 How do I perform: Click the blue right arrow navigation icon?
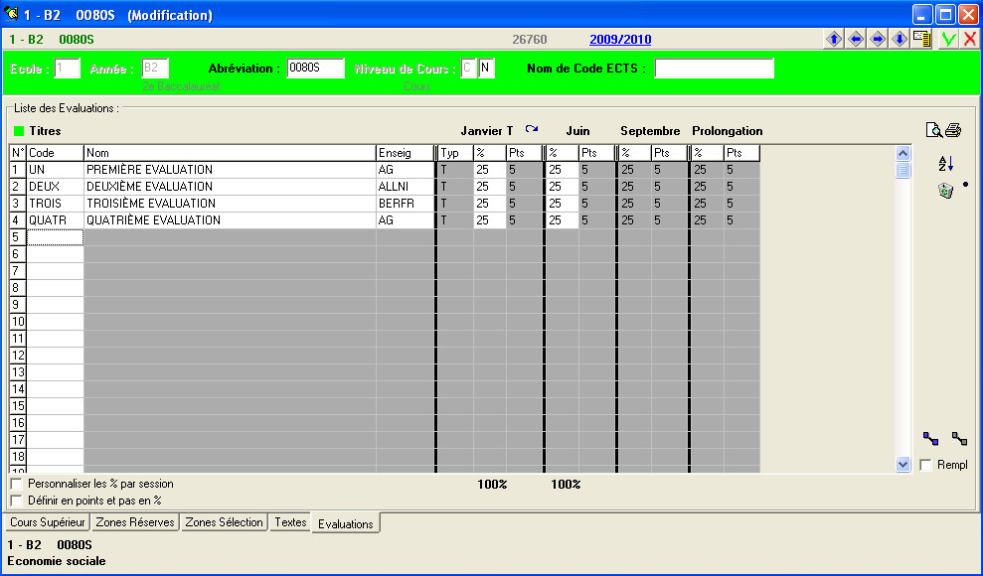point(878,39)
